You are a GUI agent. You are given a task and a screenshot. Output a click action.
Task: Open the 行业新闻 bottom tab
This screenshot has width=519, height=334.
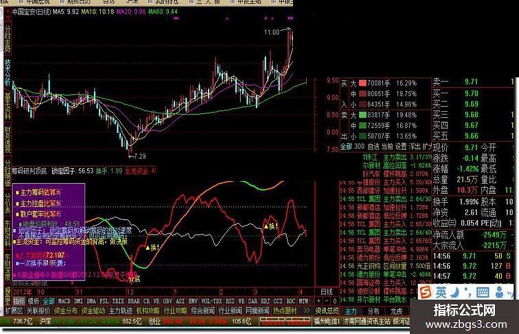click(230, 311)
